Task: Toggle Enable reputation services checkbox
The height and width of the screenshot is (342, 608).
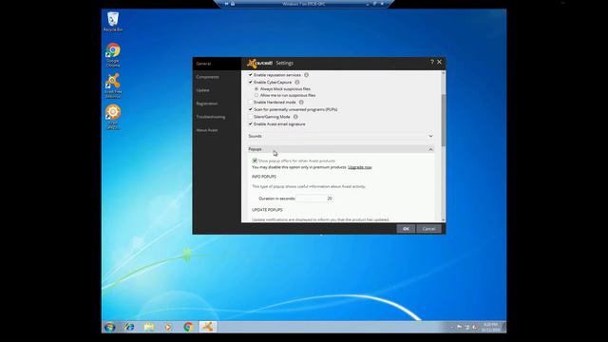Action: pyautogui.click(x=251, y=75)
